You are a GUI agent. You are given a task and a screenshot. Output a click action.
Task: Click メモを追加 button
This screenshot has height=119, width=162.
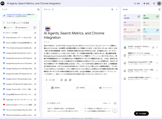click(x=141, y=114)
